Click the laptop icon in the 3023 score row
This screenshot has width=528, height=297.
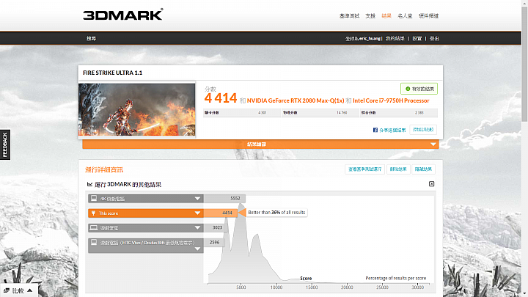pyautogui.click(x=94, y=228)
